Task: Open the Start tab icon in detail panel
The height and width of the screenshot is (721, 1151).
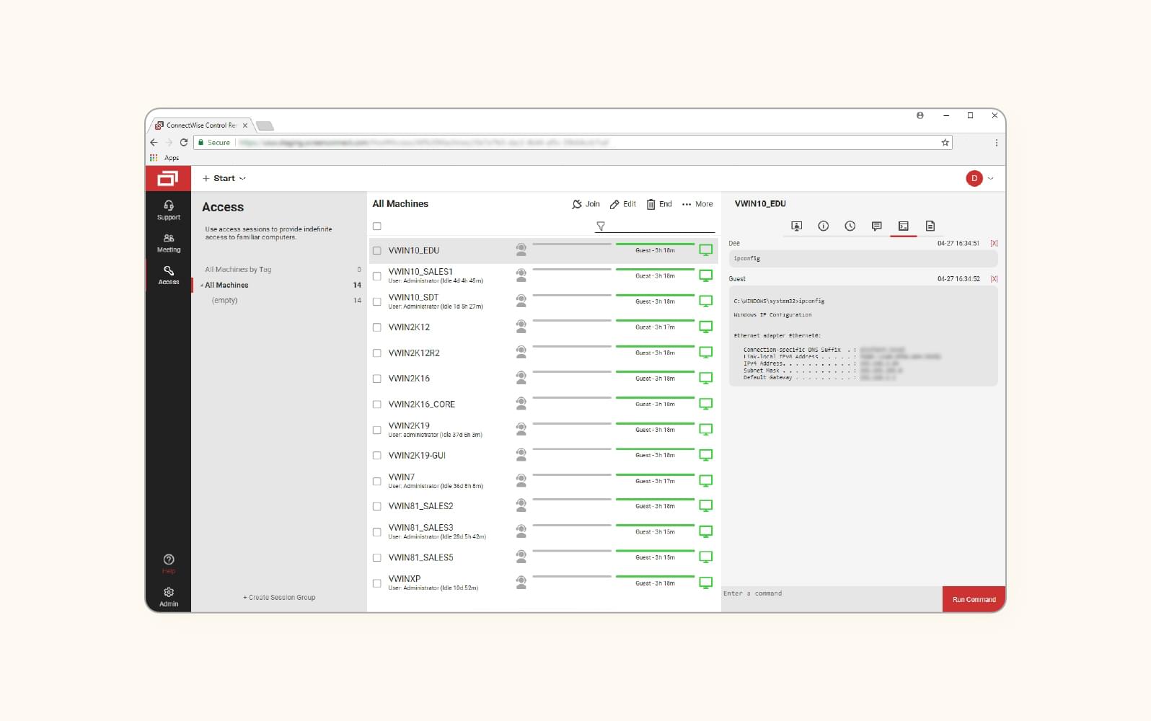Action: [796, 226]
